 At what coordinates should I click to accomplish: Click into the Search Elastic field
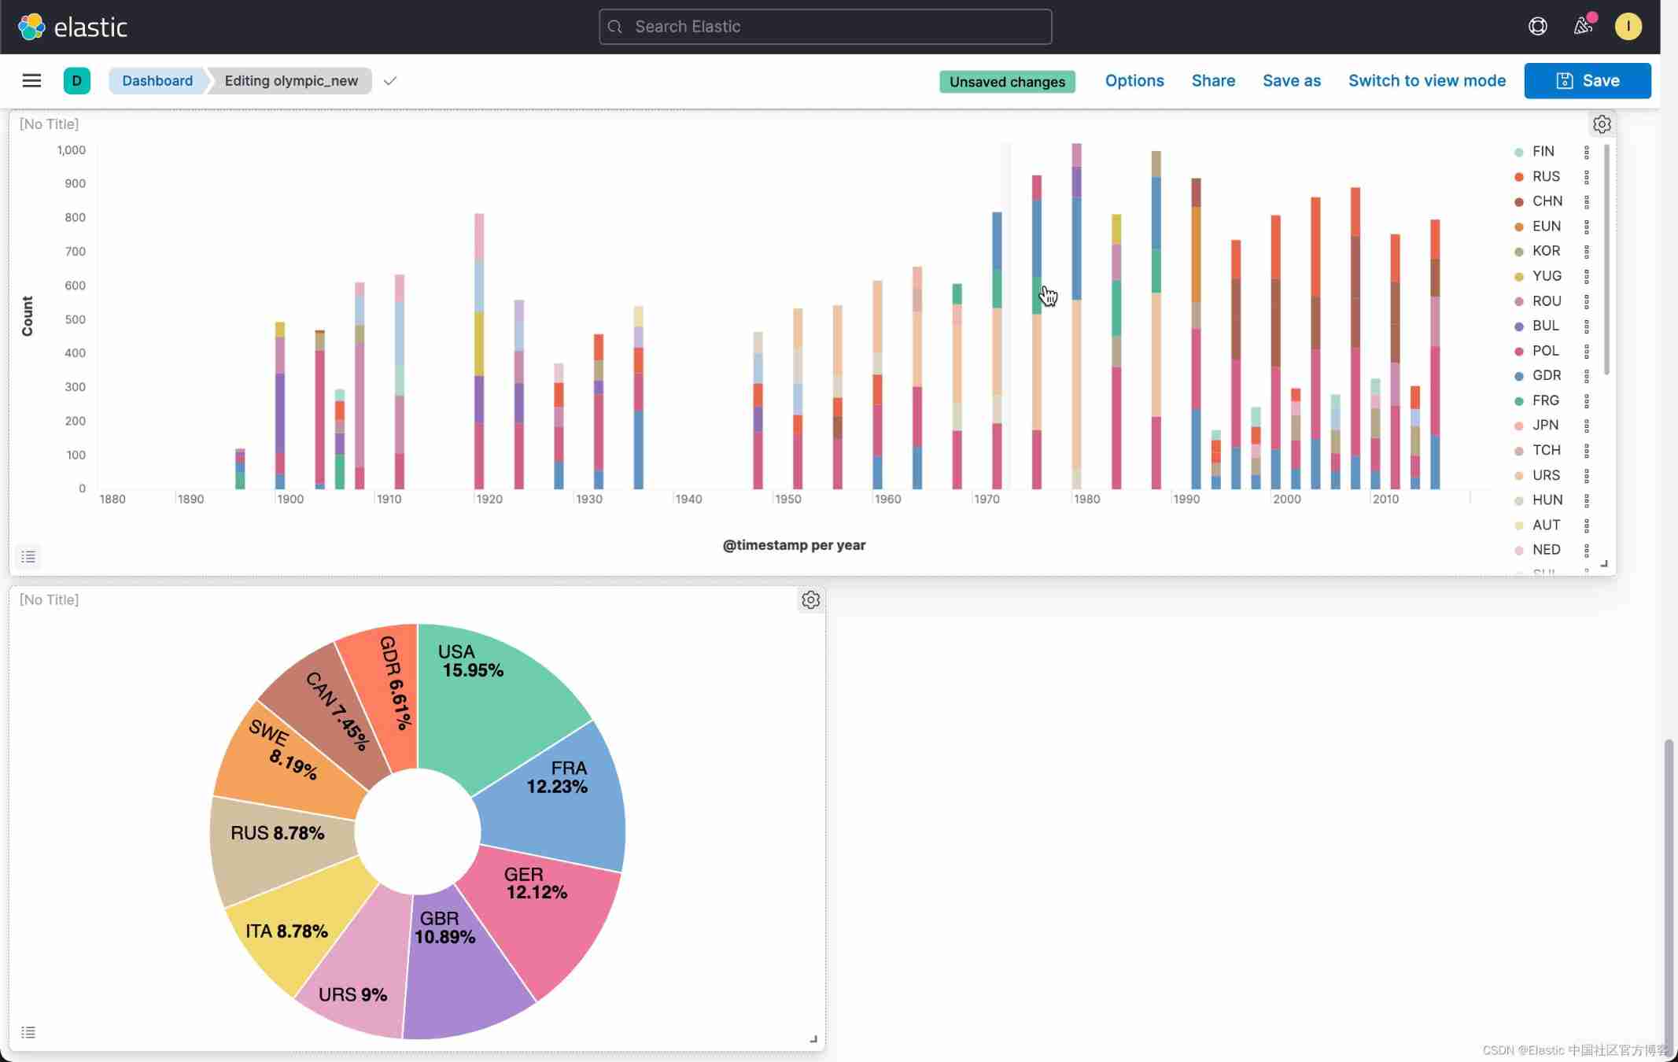(824, 27)
